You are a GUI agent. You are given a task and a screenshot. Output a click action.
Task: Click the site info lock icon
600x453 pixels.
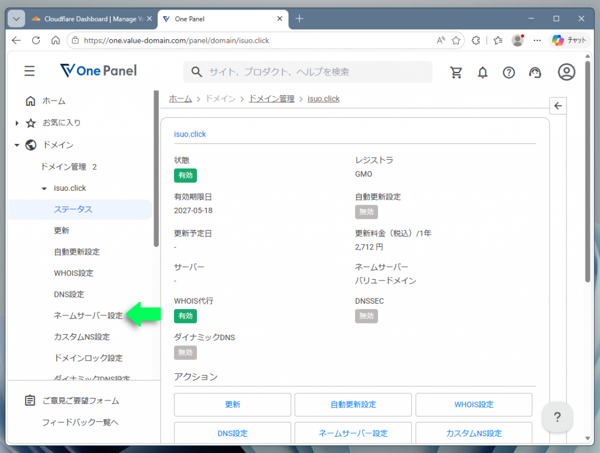point(76,40)
